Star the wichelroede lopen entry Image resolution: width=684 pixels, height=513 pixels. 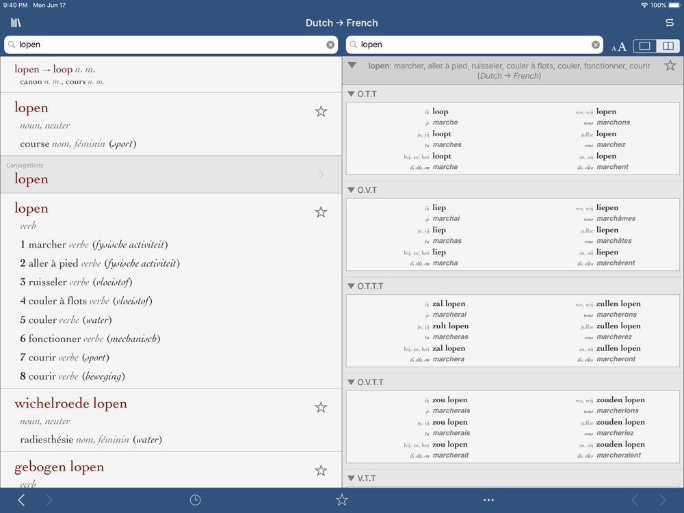(x=321, y=408)
